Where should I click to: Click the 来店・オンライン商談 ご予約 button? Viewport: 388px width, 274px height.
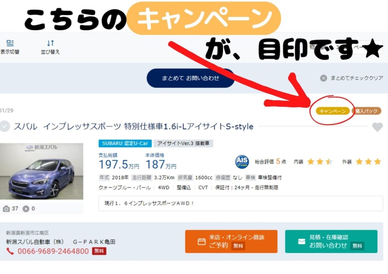231,241
